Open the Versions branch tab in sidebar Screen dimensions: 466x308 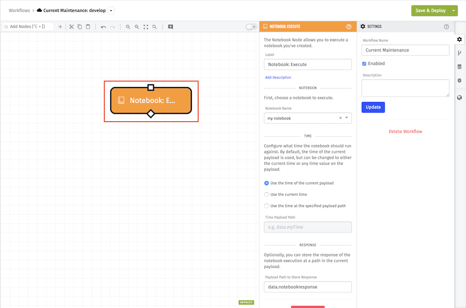tap(460, 53)
